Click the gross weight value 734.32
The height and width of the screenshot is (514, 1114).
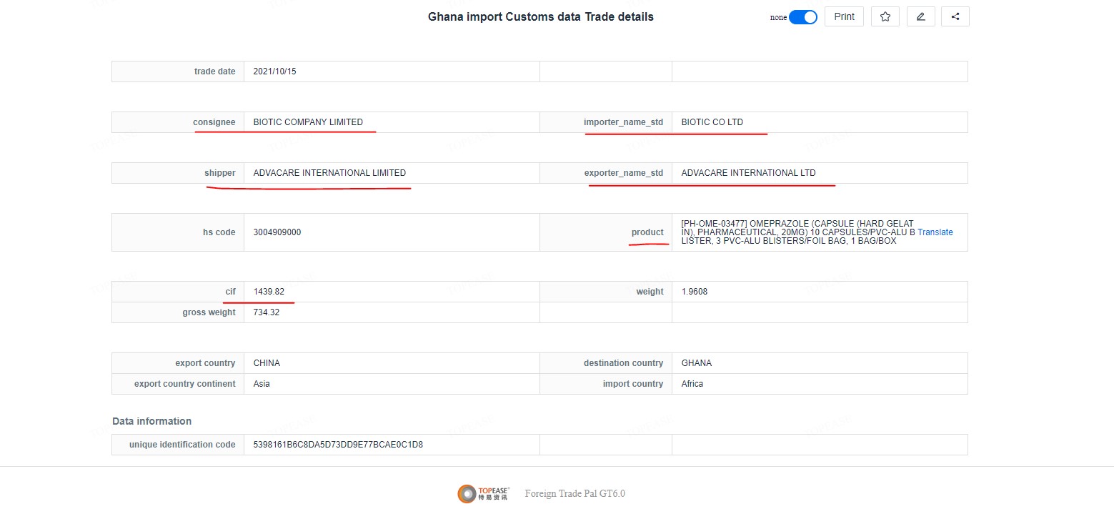point(267,312)
